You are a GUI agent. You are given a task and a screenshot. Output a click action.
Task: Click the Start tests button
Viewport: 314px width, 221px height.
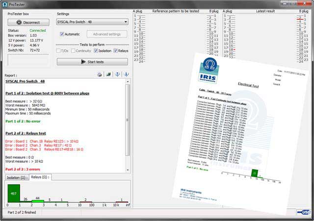(x=92, y=62)
